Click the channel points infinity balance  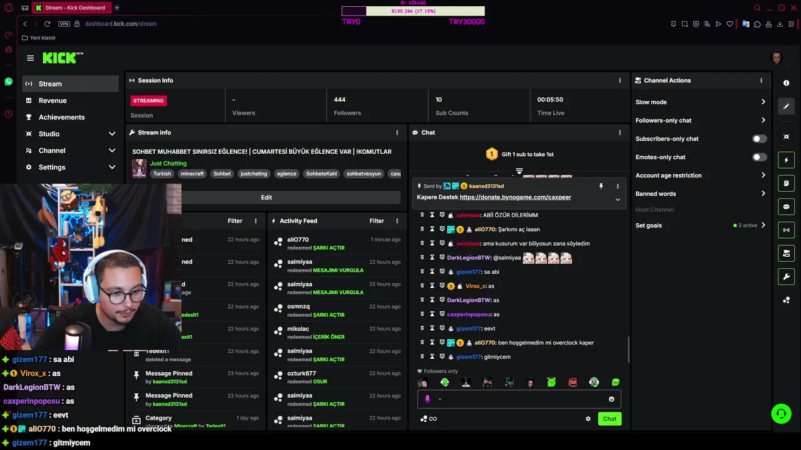pos(429,419)
